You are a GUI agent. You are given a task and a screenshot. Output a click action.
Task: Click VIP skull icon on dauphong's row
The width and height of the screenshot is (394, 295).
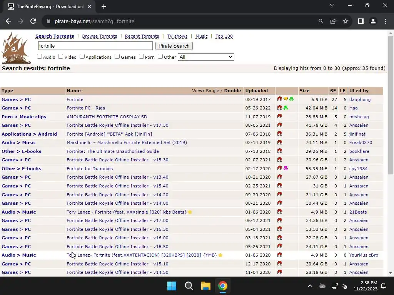click(292, 99)
